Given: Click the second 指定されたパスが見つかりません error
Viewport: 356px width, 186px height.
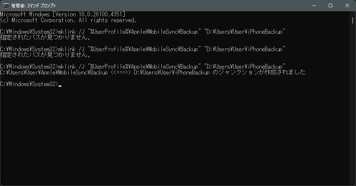Looking at the screenshot, I should 45,55.
